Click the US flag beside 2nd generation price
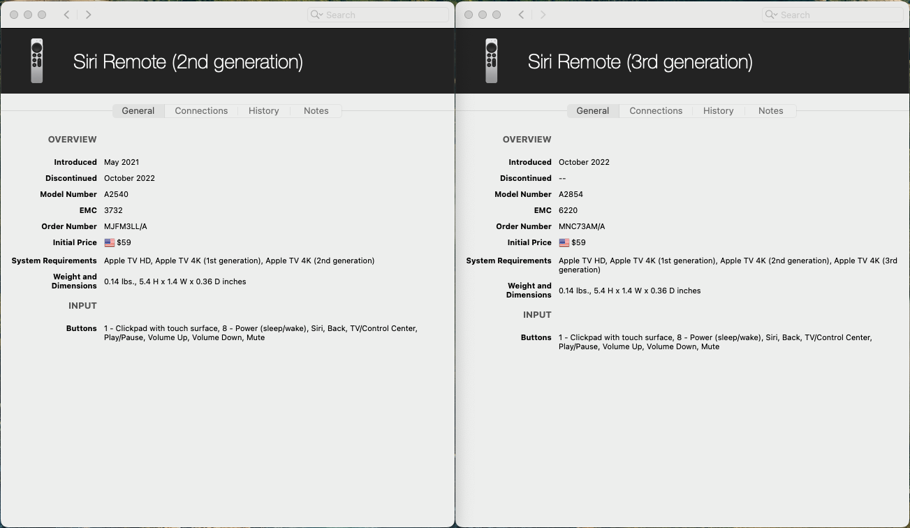Screen dimensions: 910x528 tap(110, 242)
